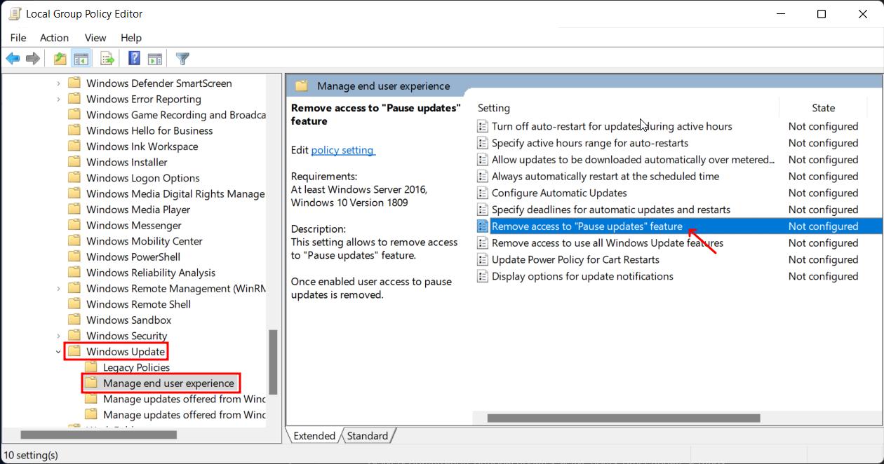Image resolution: width=884 pixels, height=464 pixels.
Task: Click the policy icon beside Remove access to use all Windows Update features
Action: pos(483,243)
